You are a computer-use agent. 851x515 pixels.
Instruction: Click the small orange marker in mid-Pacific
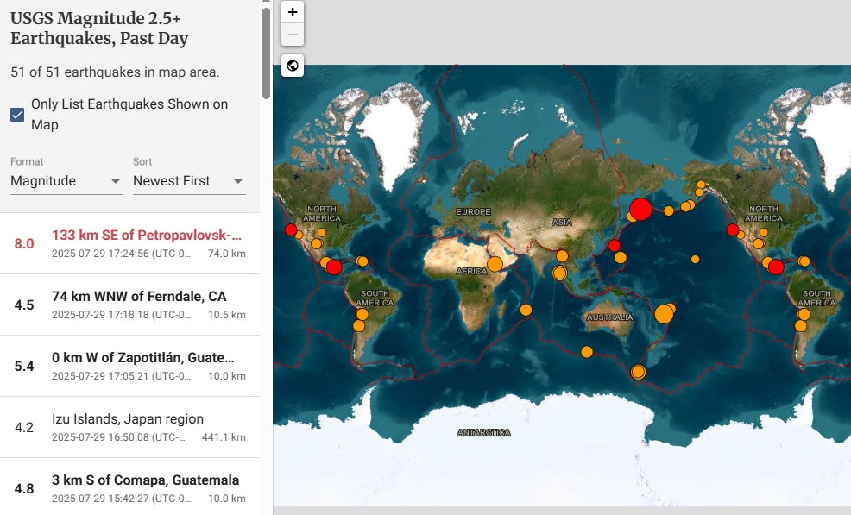696,260
